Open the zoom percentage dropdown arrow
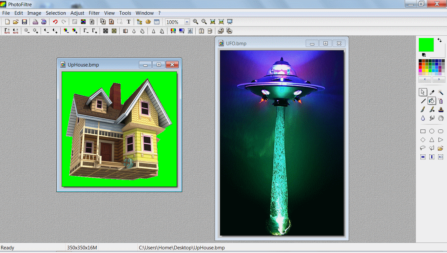This screenshot has width=447, height=253. click(x=187, y=22)
